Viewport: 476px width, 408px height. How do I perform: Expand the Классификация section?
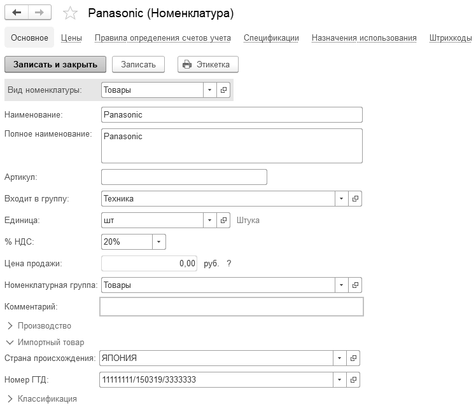[x=42, y=398]
